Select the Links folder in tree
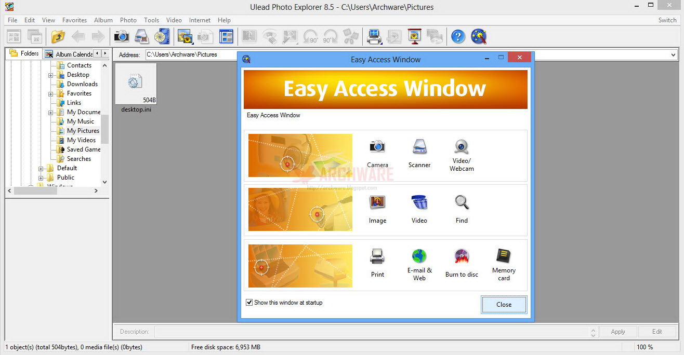This screenshot has width=684, height=355. [74, 103]
